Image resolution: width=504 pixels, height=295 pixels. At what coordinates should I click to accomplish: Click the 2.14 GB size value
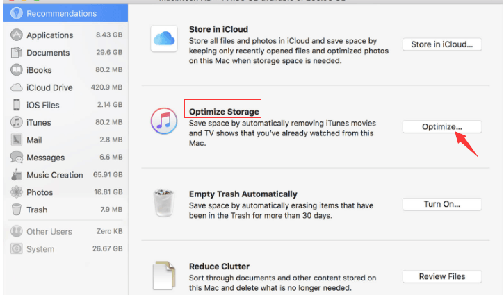pyautogui.click(x=110, y=104)
